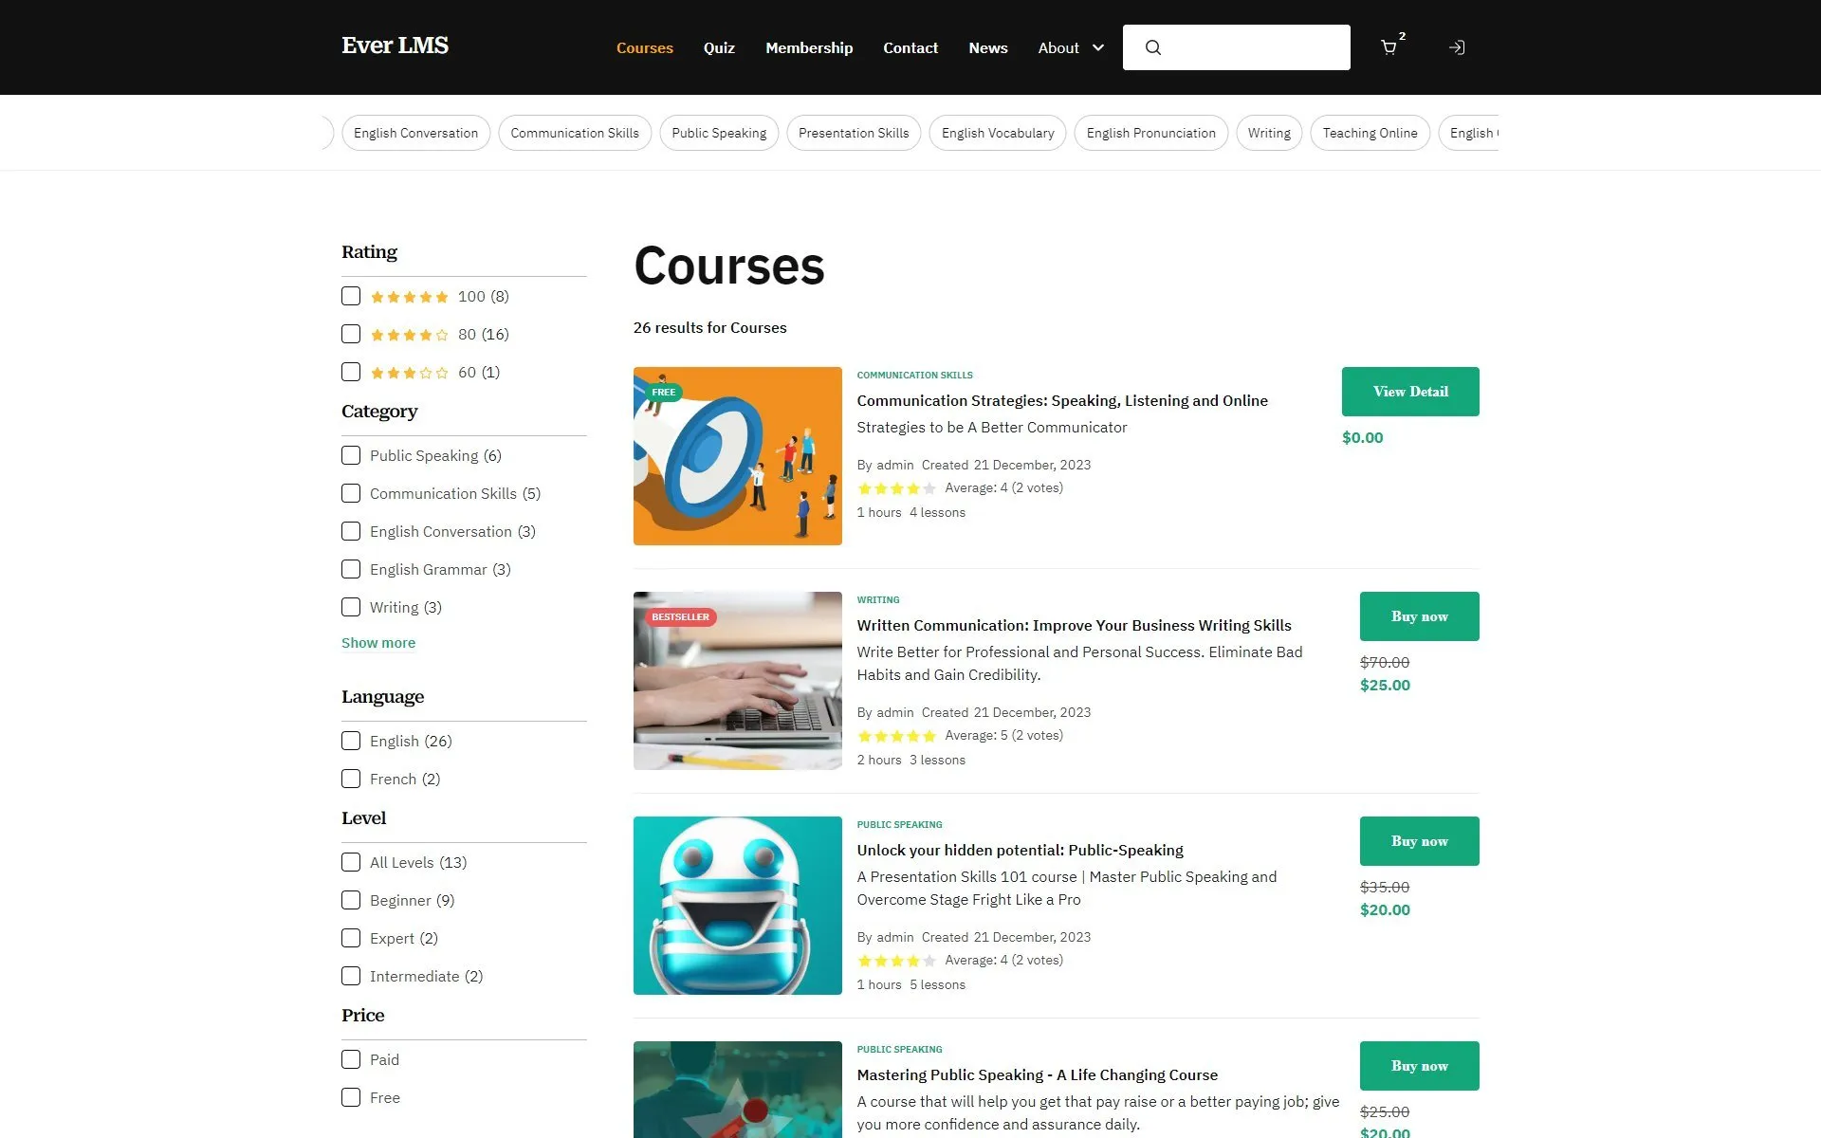Click the WRITING category label above course

878,599
